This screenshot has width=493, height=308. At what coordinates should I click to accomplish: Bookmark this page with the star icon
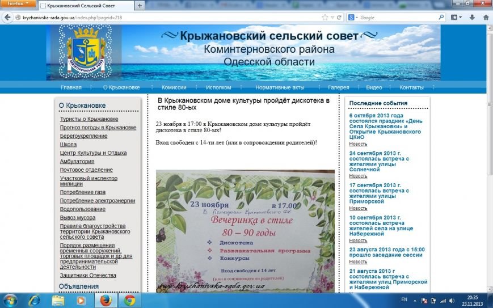[x=325, y=18]
